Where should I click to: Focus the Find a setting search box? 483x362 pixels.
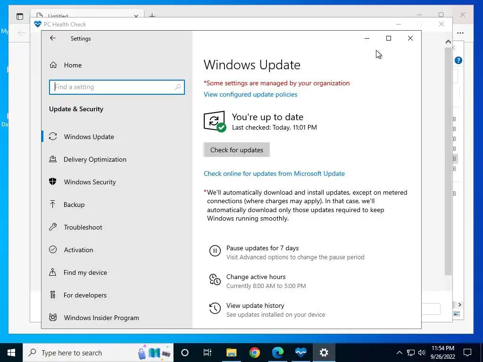coord(117,87)
